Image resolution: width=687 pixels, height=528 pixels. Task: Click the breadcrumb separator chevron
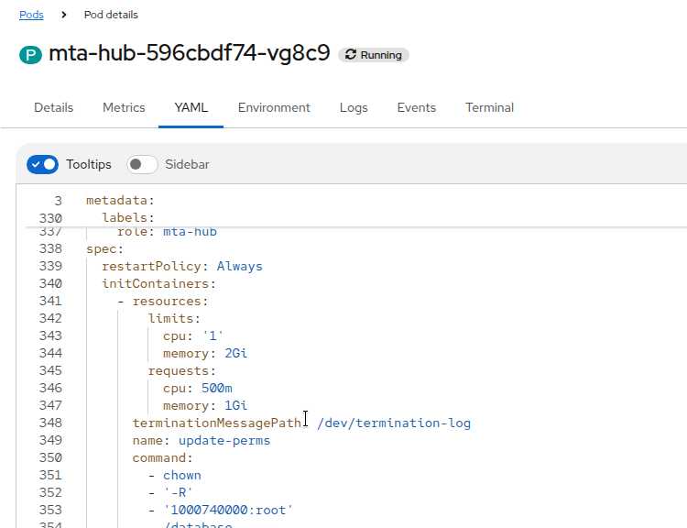(64, 15)
